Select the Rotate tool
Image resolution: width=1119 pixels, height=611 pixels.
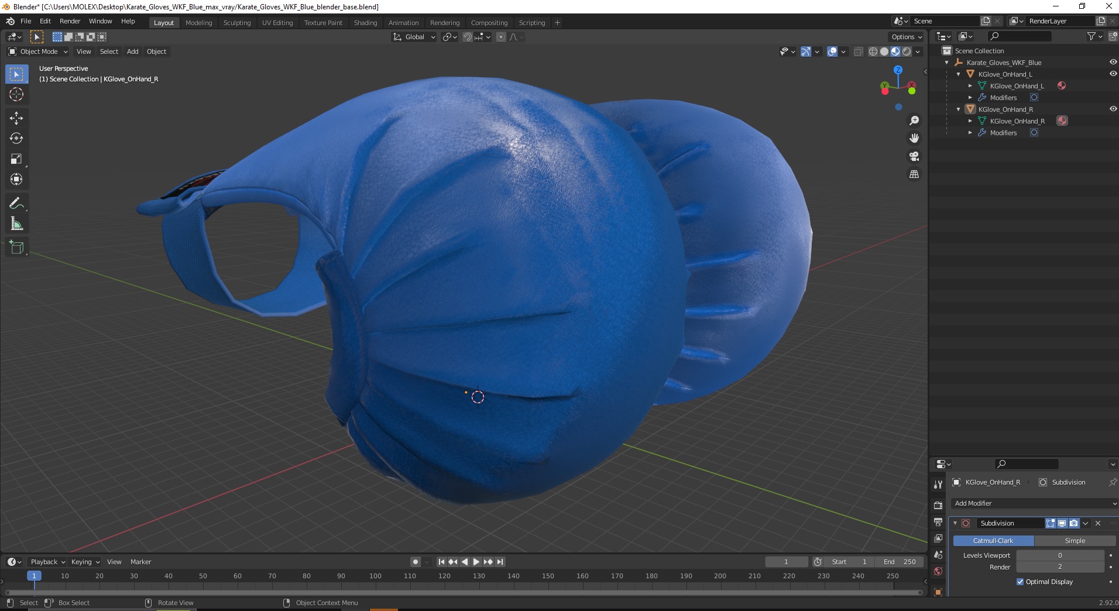16,139
